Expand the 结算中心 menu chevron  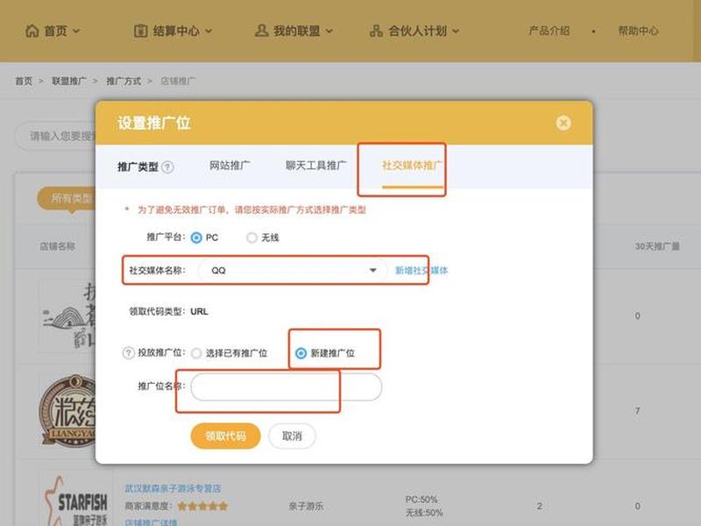click(209, 31)
